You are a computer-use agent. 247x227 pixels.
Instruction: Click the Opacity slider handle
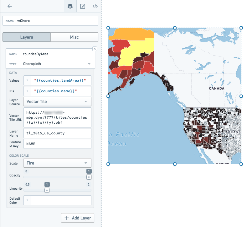pyautogui.click(x=89, y=177)
